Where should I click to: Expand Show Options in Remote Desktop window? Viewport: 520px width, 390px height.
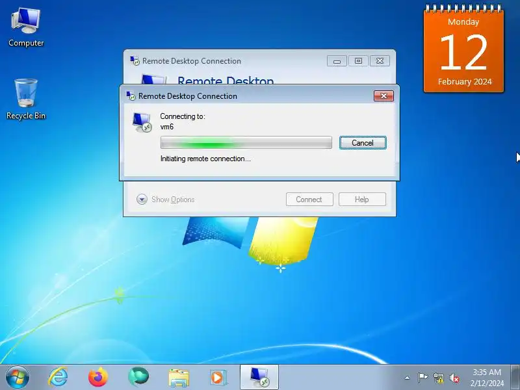pyautogui.click(x=166, y=200)
